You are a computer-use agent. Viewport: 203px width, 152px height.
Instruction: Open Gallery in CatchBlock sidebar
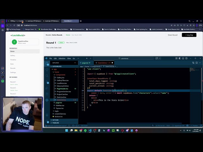(13, 55)
